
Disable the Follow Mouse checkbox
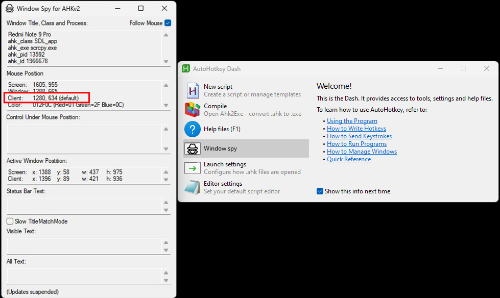click(x=168, y=23)
